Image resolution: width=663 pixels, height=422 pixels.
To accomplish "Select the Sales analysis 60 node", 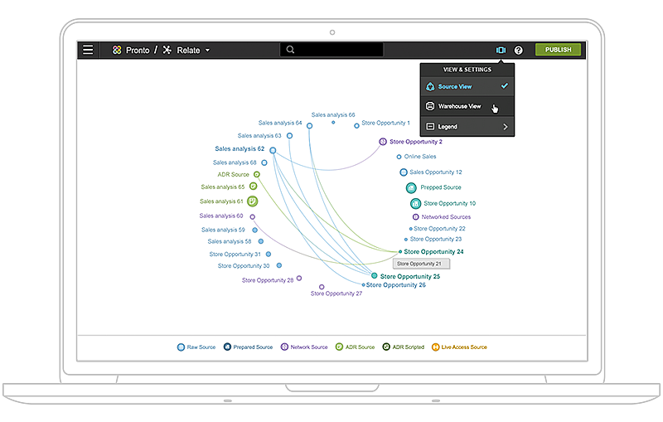I will [x=253, y=217].
